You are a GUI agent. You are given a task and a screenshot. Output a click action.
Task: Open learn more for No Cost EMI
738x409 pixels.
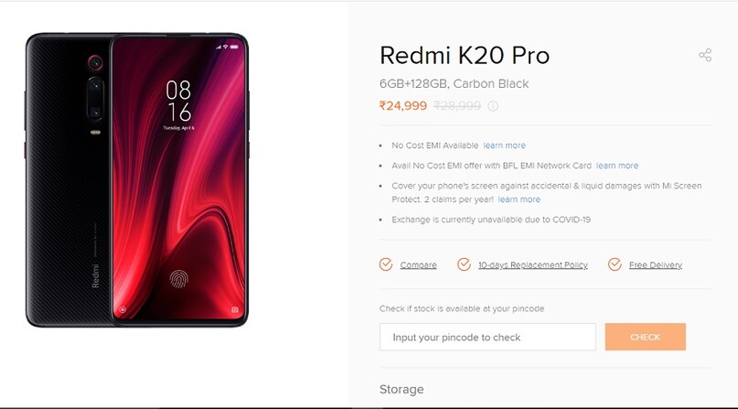(x=504, y=145)
